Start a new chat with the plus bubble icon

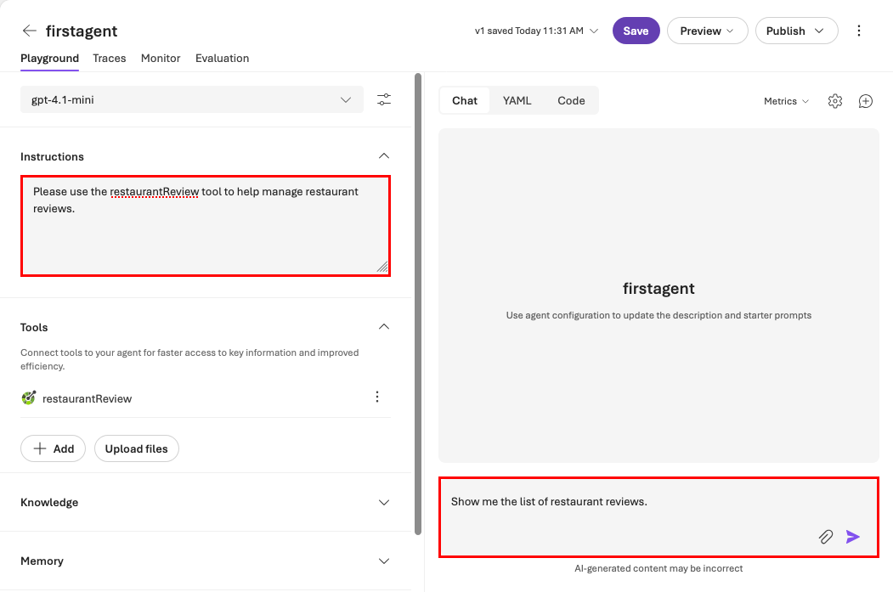point(865,100)
